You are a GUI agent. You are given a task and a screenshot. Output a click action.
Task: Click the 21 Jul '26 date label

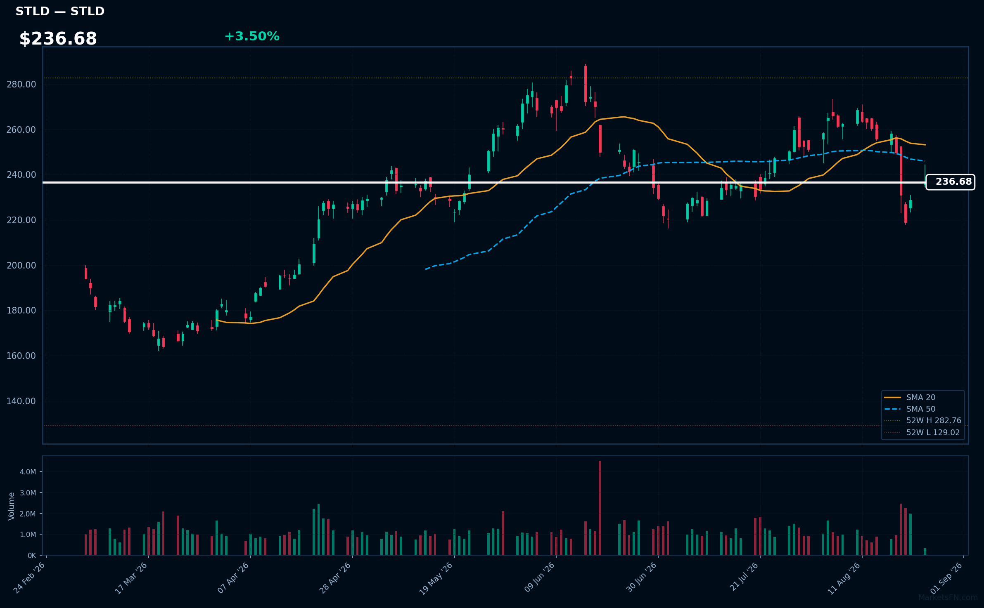[x=745, y=577]
